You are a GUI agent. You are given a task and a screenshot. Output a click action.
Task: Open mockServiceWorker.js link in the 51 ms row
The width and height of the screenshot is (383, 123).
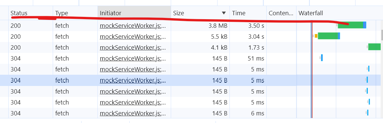[133, 59]
